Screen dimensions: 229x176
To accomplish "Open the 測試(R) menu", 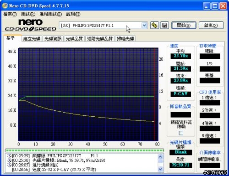I will tap(28, 14).
